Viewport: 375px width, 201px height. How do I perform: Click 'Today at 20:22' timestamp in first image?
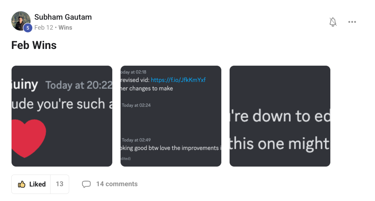(79, 85)
